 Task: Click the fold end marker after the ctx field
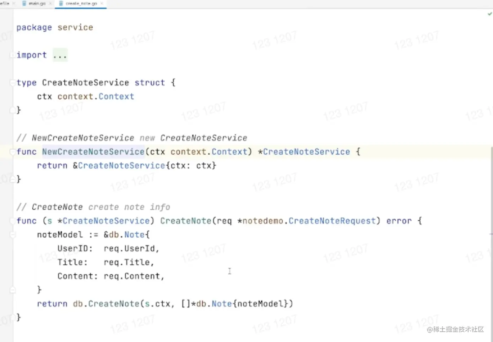(12, 110)
